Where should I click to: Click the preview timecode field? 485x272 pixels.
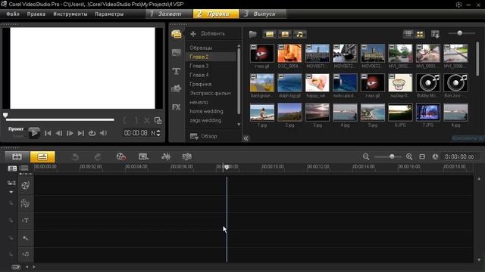[x=139, y=133]
